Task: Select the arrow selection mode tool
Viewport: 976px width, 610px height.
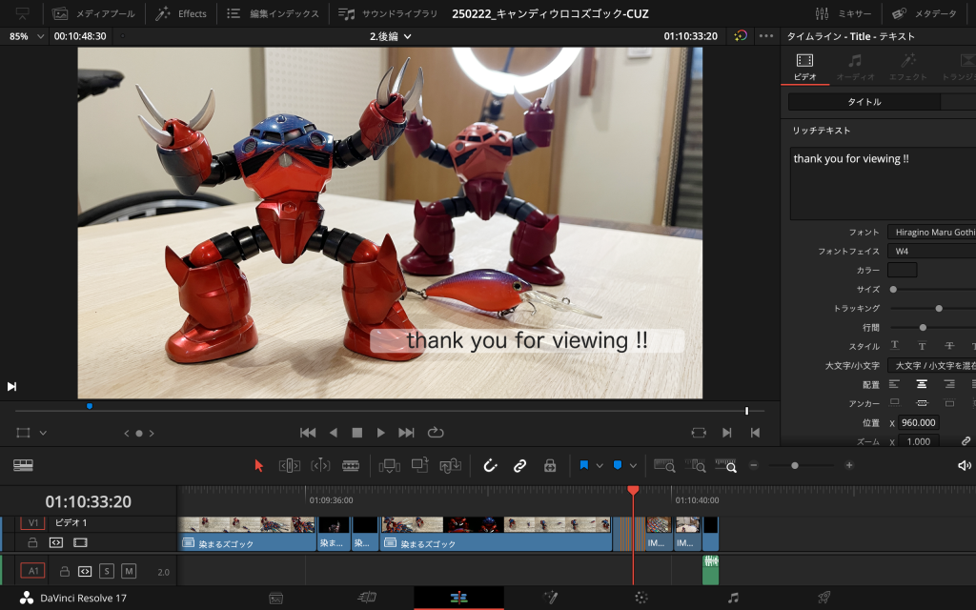Action: click(x=258, y=465)
